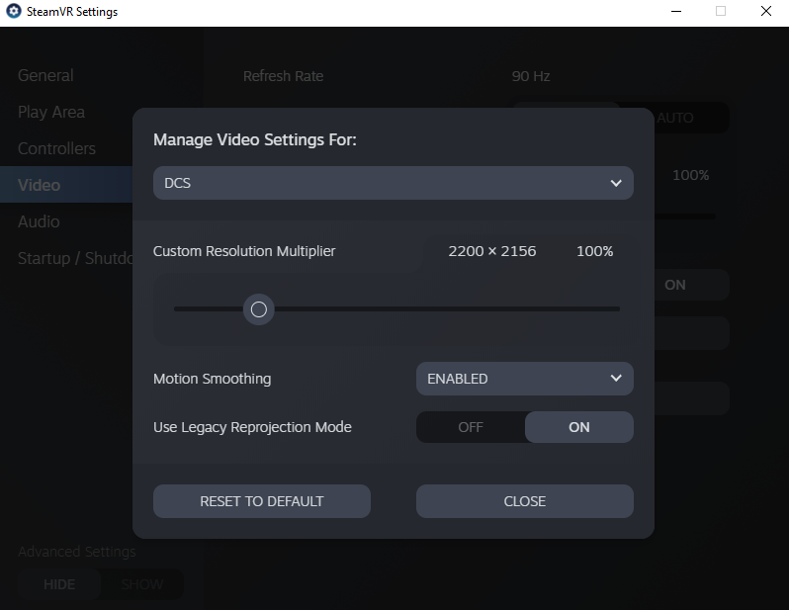The width and height of the screenshot is (789, 610).
Task: Set Advanced Settings to HIDE
Action: pyautogui.click(x=59, y=584)
